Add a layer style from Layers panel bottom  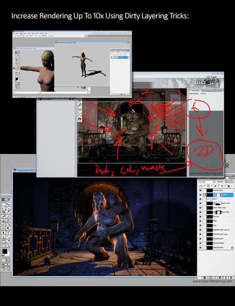pyautogui.click(x=204, y=277)
